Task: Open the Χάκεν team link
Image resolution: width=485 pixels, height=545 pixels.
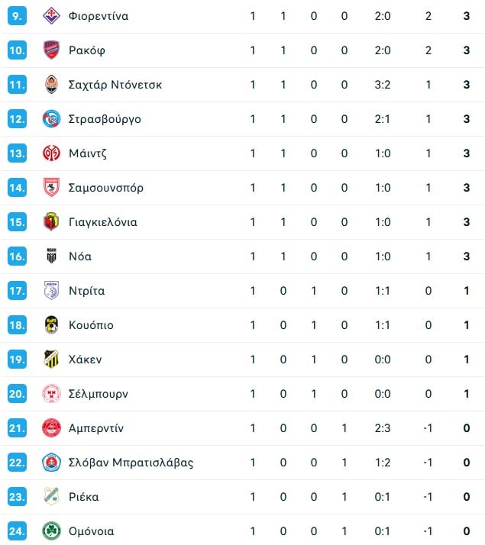Action: tap(85, 360)
